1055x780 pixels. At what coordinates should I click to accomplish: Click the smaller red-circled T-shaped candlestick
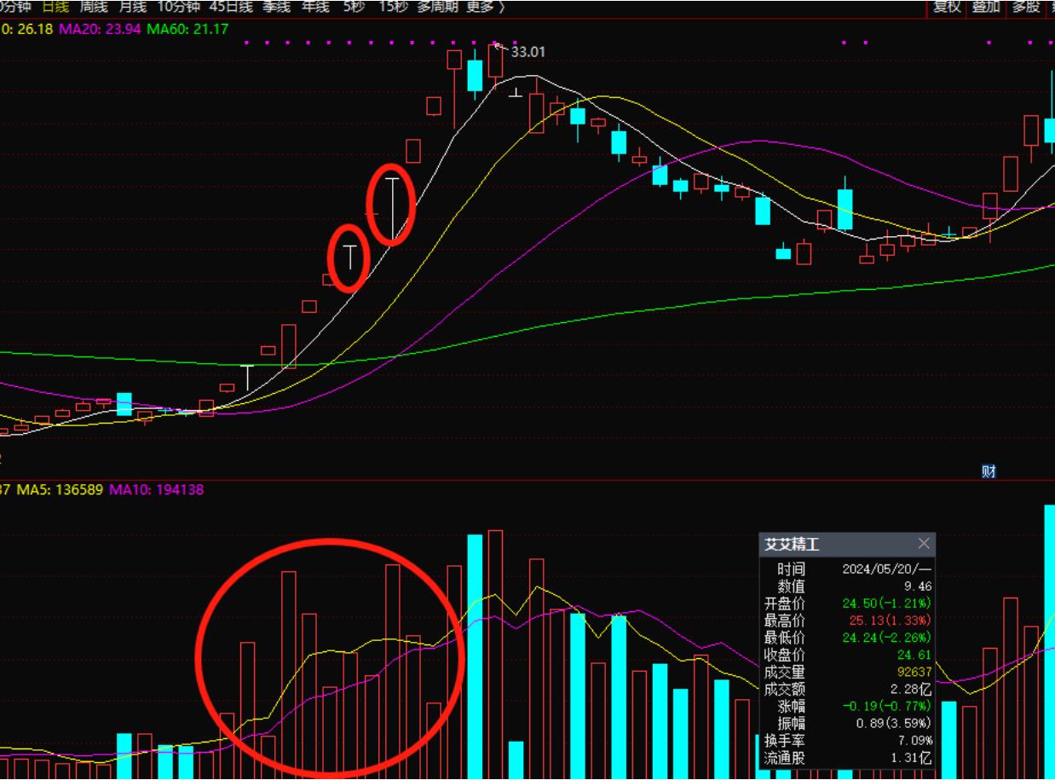(x=349, y=257)
